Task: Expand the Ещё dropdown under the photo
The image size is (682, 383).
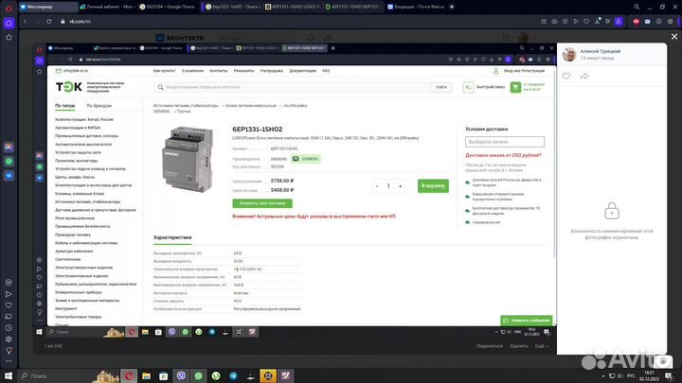Action: click(542, 346)
